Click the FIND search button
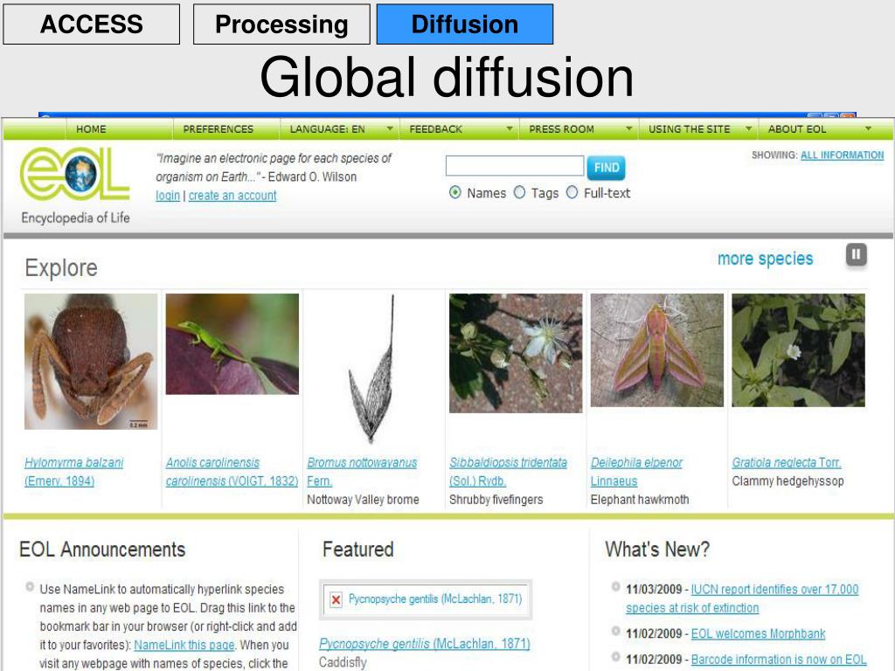The height and width of the screenshot is (671, 895). (606, 168)
